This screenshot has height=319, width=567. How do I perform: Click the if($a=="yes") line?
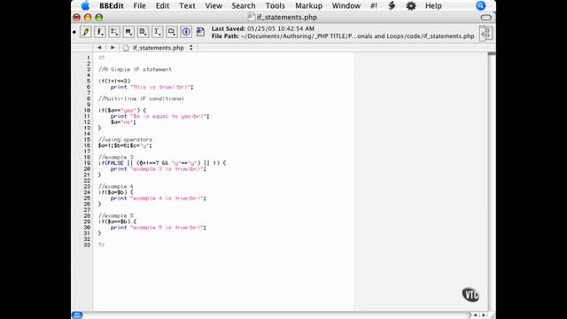122,110
